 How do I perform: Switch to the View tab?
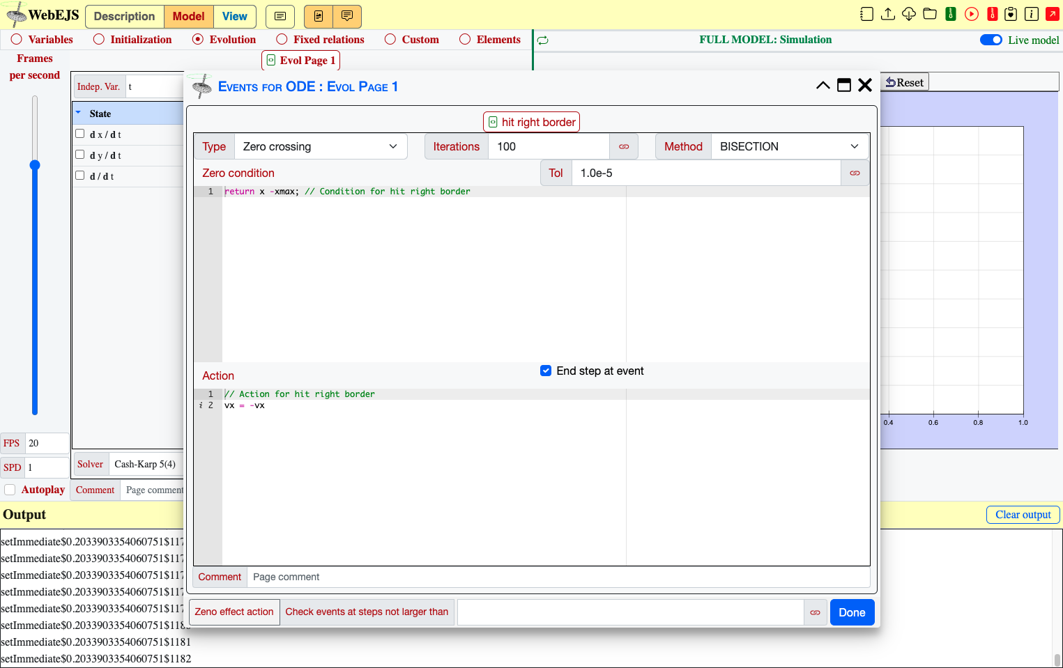(235, 17)
